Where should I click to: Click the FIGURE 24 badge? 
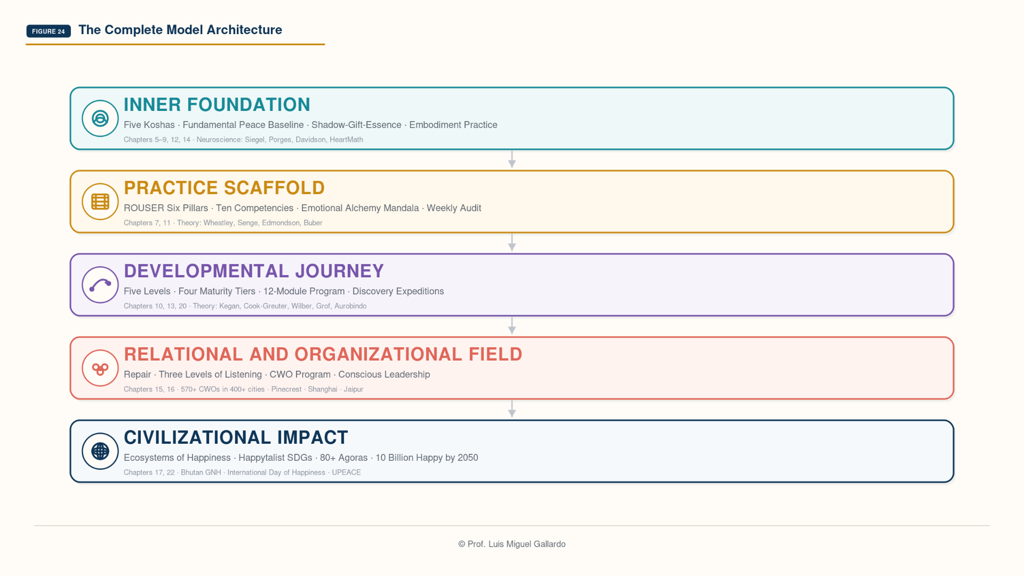(x=49, y=31)
